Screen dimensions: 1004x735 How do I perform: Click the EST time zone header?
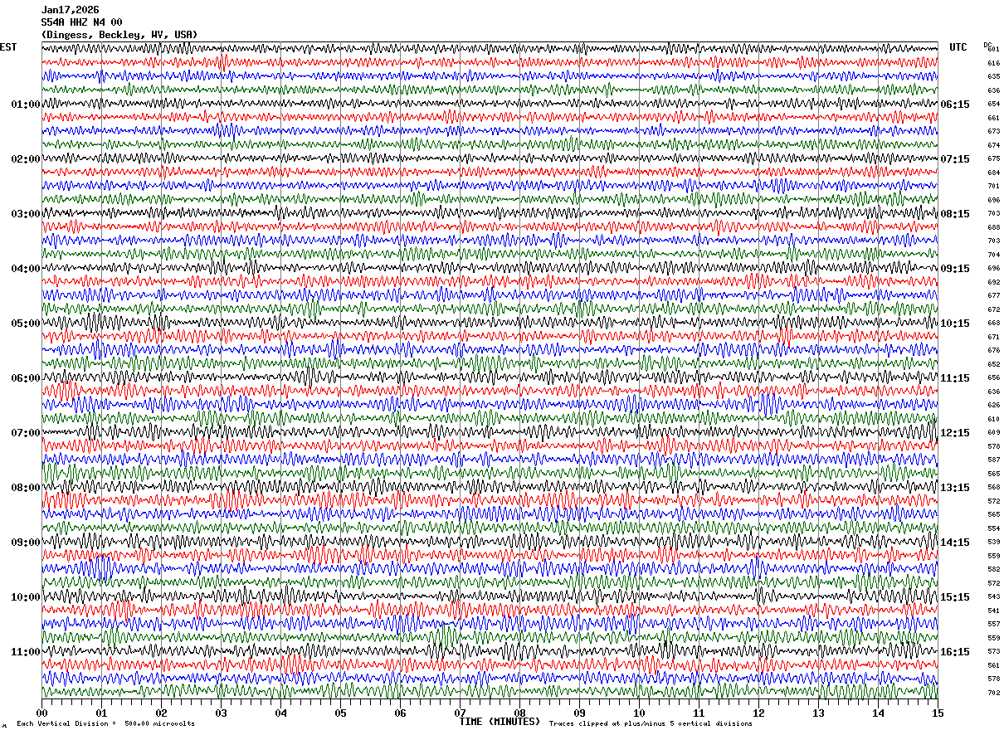[8, 47]
